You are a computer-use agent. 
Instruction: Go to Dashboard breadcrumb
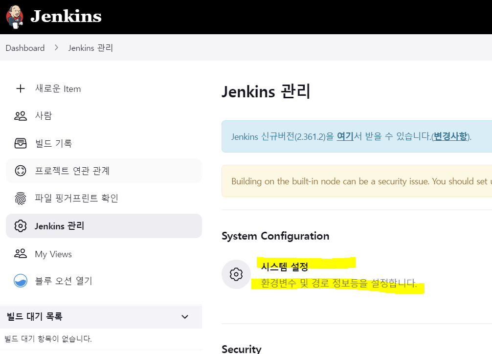[x=25, y=48]
